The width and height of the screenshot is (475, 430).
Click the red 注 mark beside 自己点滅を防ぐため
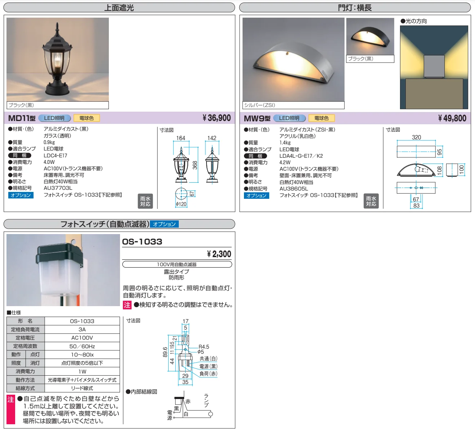pos(11,409)
